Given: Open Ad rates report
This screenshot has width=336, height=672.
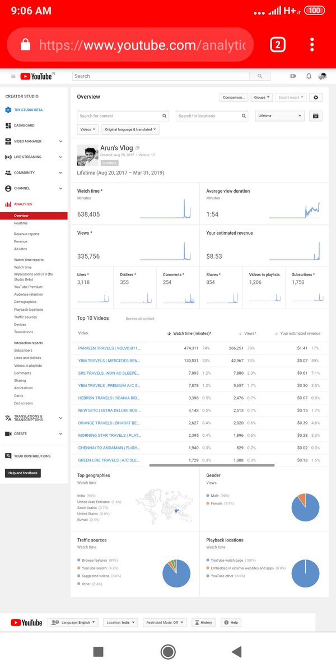Looking at the screenshot, I should [20, 249].
